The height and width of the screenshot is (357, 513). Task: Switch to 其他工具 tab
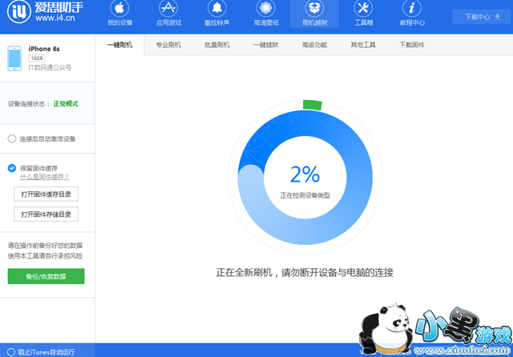click(x=363, y=45)
